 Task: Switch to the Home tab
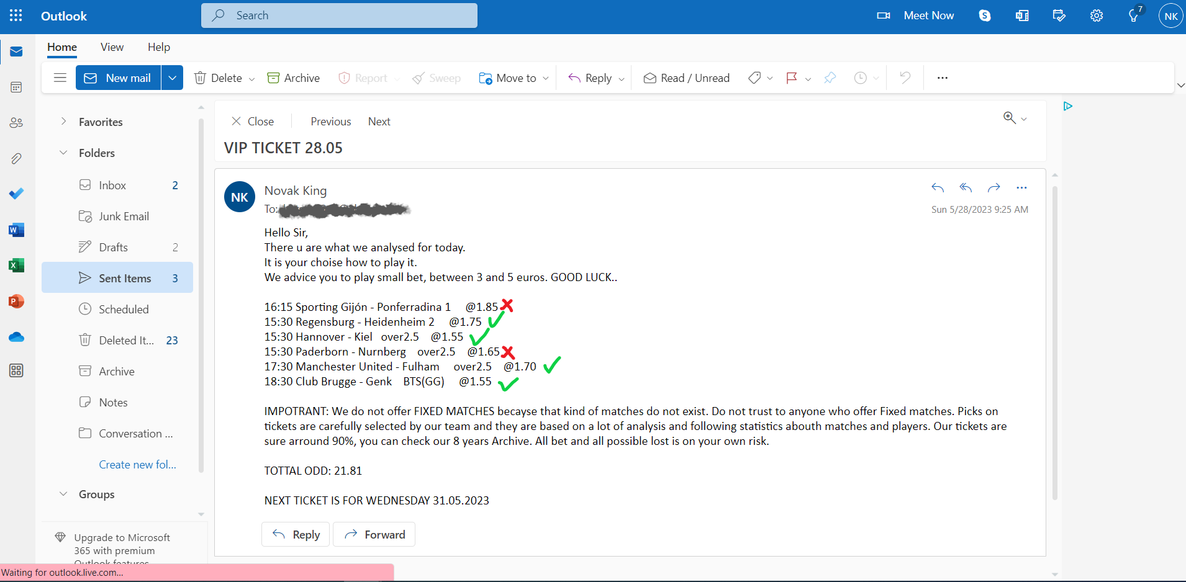62,47
